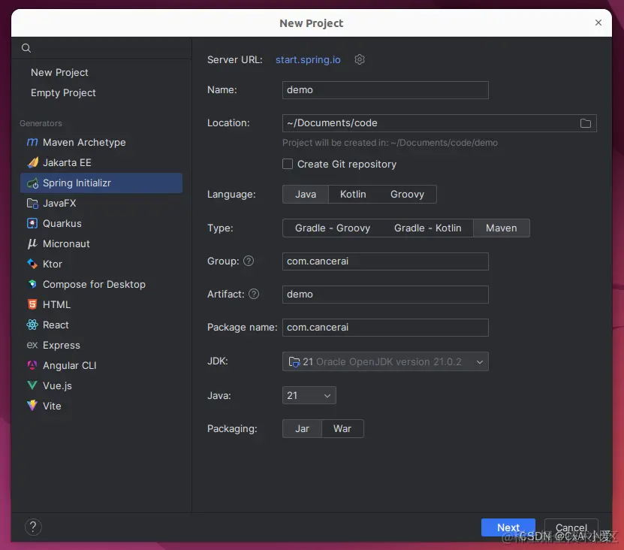
Task: Click the Artifact input field
Action: pos(385,295)
